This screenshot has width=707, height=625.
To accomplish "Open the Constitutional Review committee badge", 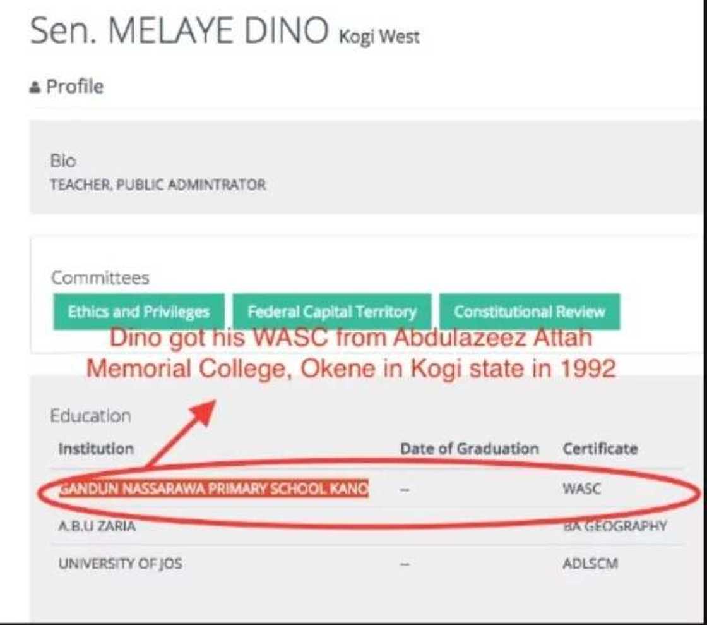I will 529,310.
